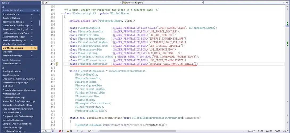The width and height of the screenshot is (290, 133).
Task: Click the health indicator icon beside zoom
Action: [x=53, y=131]
